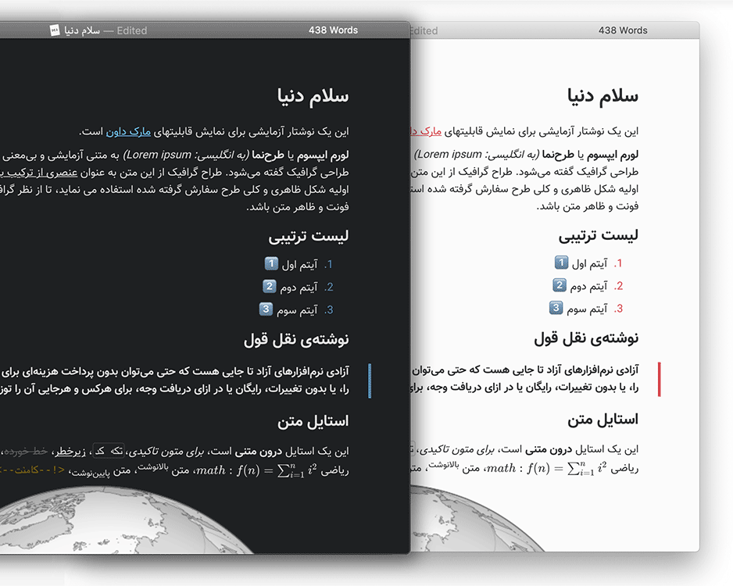
Task: Click the underlined عنصری از ترکیب text in dark window
Action: [39, 173]
